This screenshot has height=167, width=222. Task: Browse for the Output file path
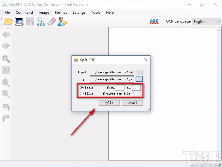pyautogui.click(x=139, y=79)
